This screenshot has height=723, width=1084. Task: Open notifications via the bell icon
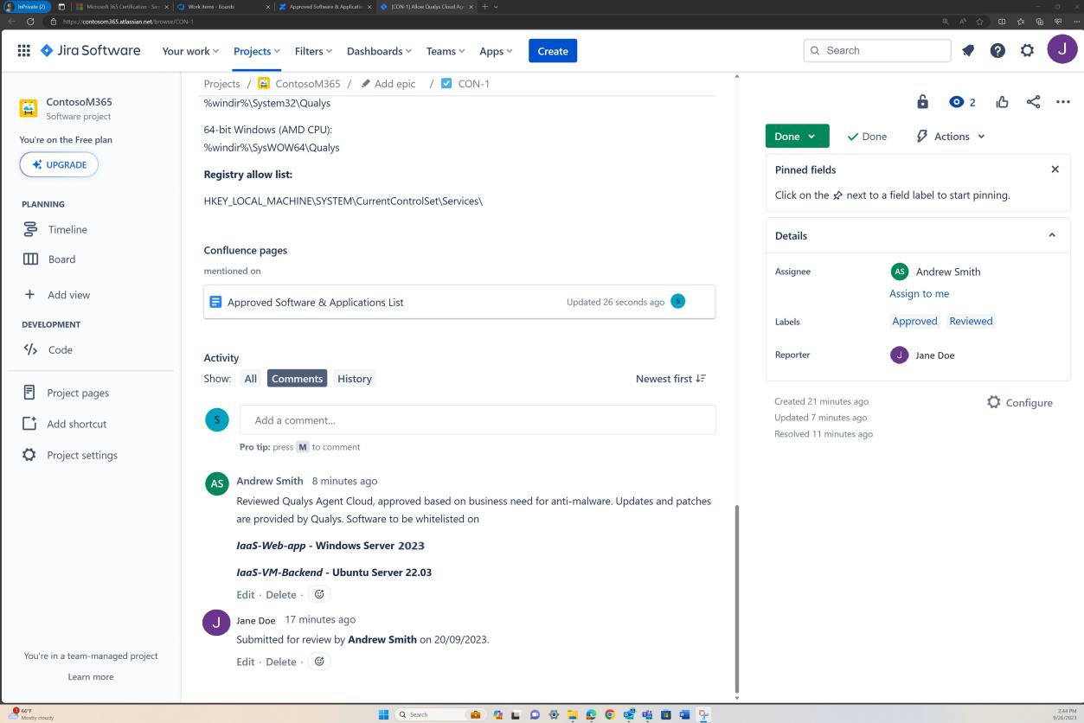pyautogui.click(x=968, y=50)
